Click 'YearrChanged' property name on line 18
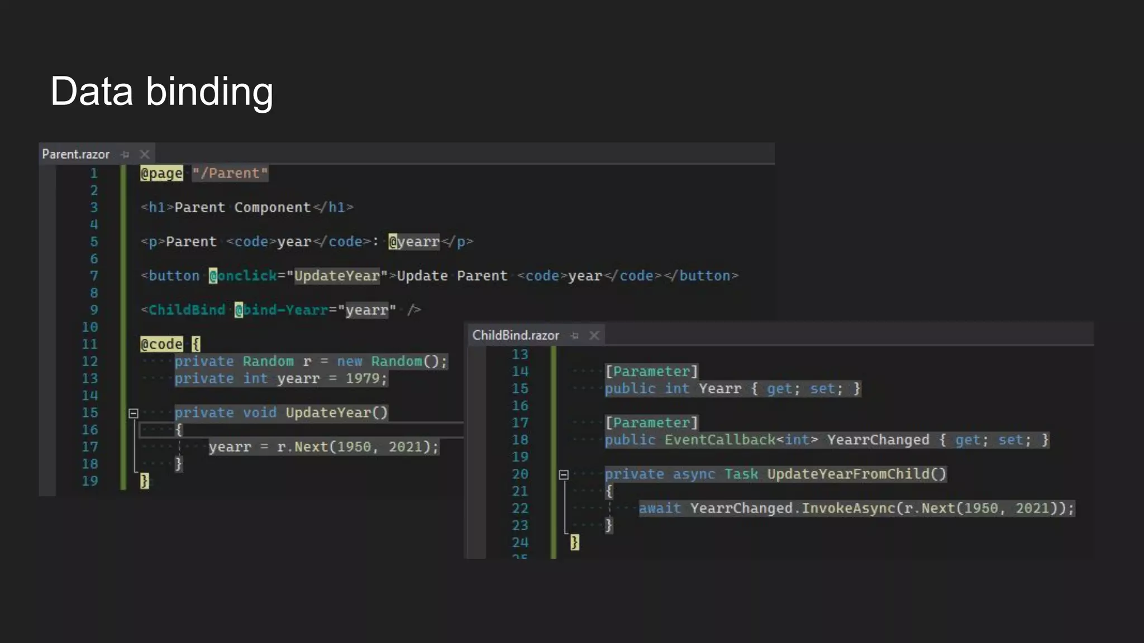The height and width of the screenshot is (643, 1144). click(878, 440)
